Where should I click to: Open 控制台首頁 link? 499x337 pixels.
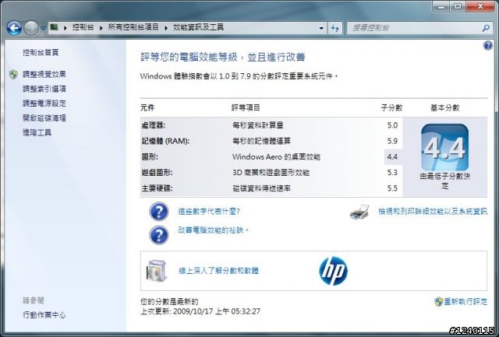click(41, 53)
